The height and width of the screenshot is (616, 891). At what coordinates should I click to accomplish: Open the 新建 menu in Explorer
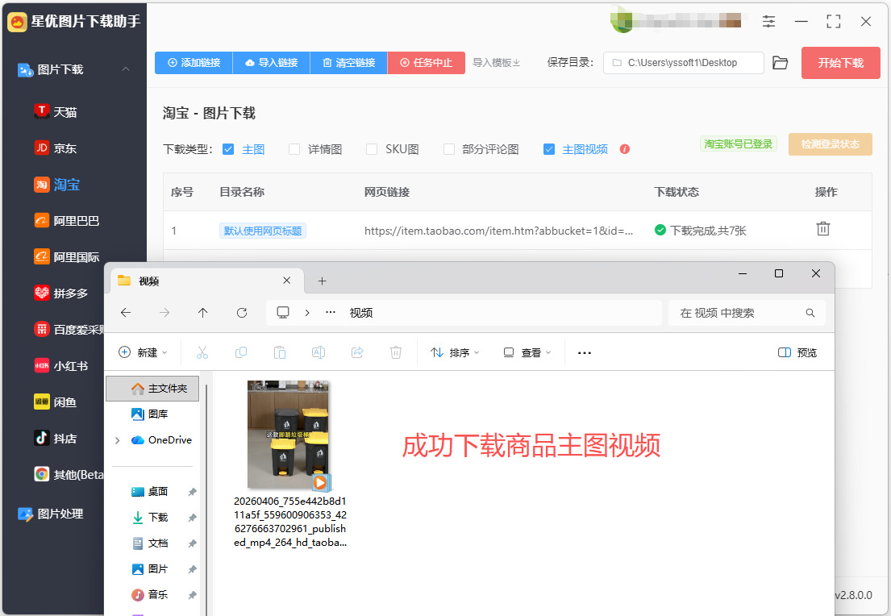143,353
